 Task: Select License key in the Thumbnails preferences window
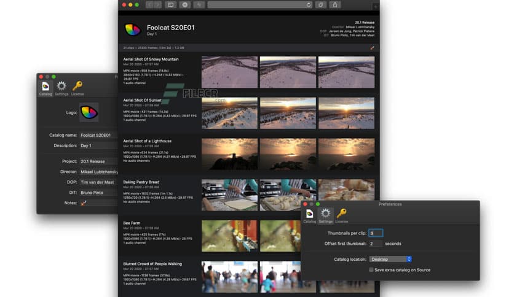pos(342,216)
